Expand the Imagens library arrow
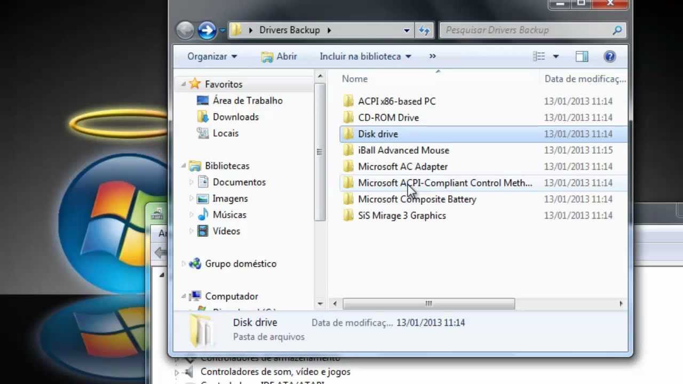The width and height of the screenshot is (683, 384). (x=192, y=198)
